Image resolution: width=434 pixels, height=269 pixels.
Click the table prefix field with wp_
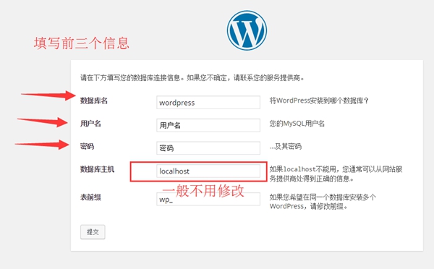coord(208,200)
